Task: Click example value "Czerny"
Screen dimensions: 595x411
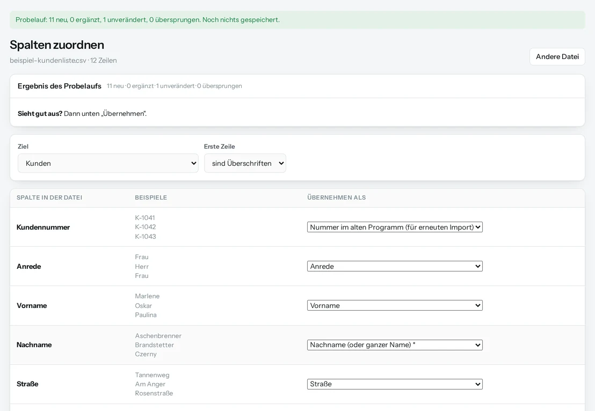Action: click(x=146, y=354)
